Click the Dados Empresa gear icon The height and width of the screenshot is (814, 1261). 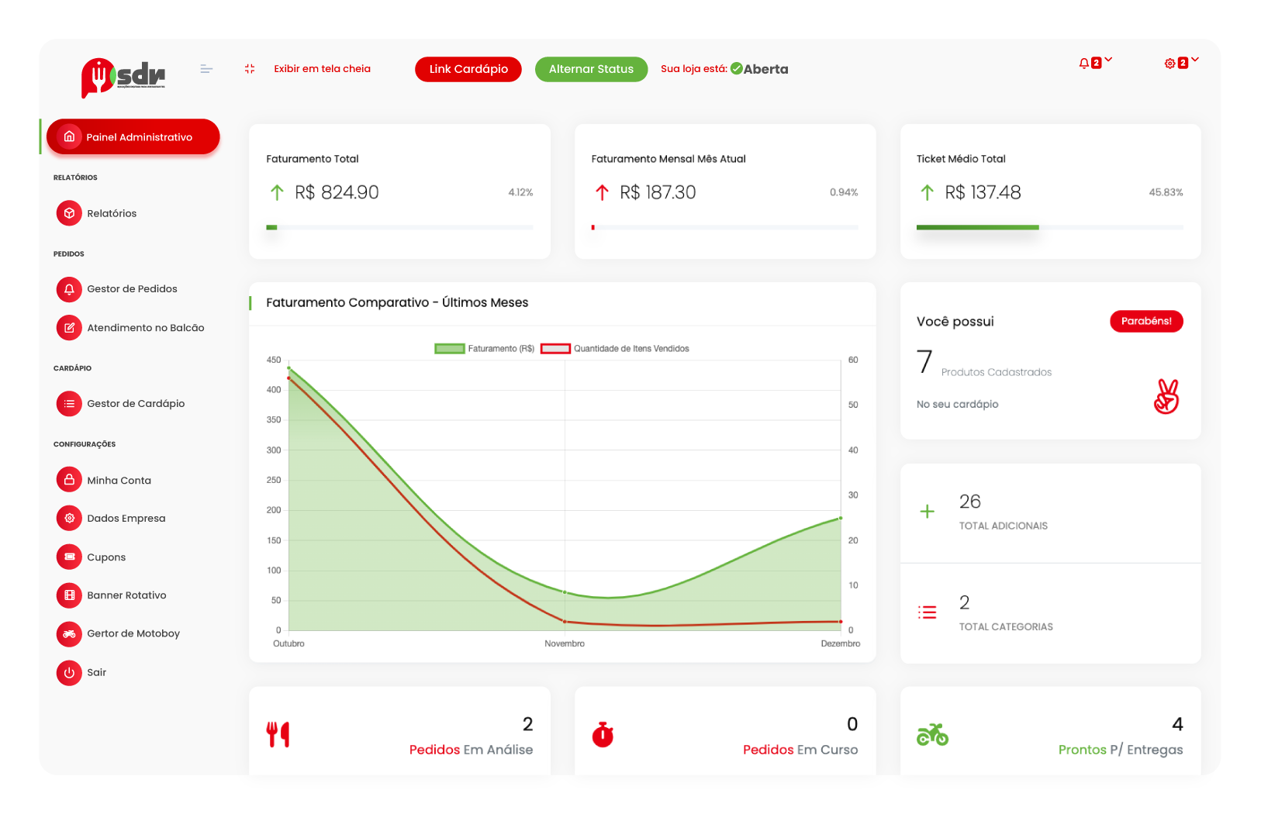(69, 518)
